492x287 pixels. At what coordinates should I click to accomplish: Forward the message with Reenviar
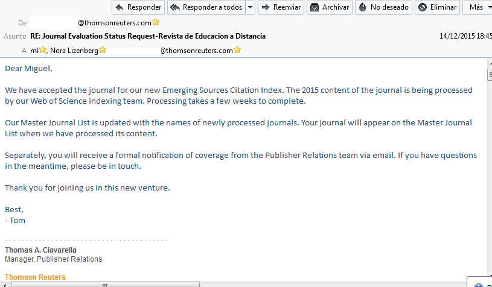point(281,7)
